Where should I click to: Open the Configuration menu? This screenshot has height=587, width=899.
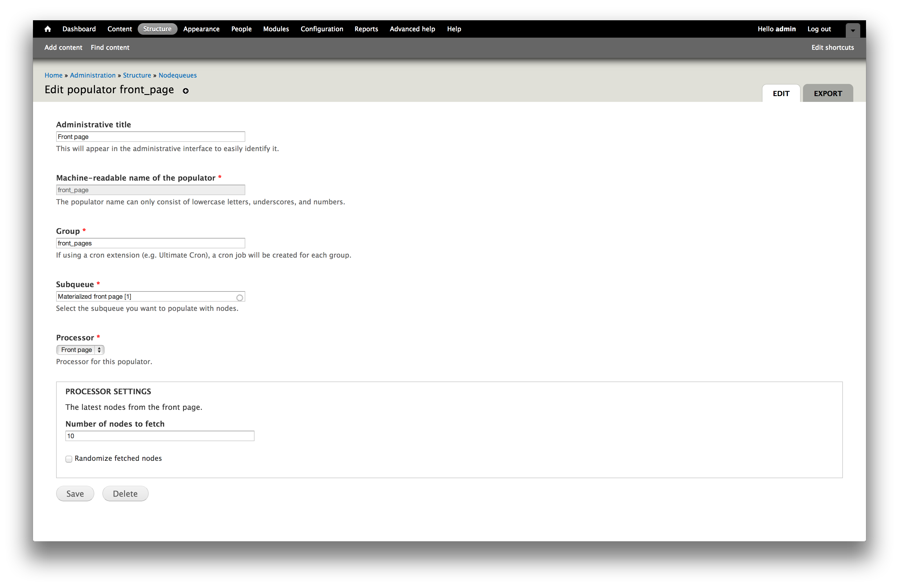pyautogui.click(x=321, y=29)
